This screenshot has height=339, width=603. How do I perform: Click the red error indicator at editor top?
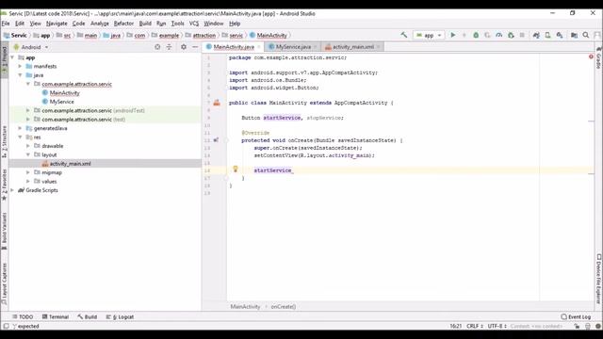click(591, 56)
